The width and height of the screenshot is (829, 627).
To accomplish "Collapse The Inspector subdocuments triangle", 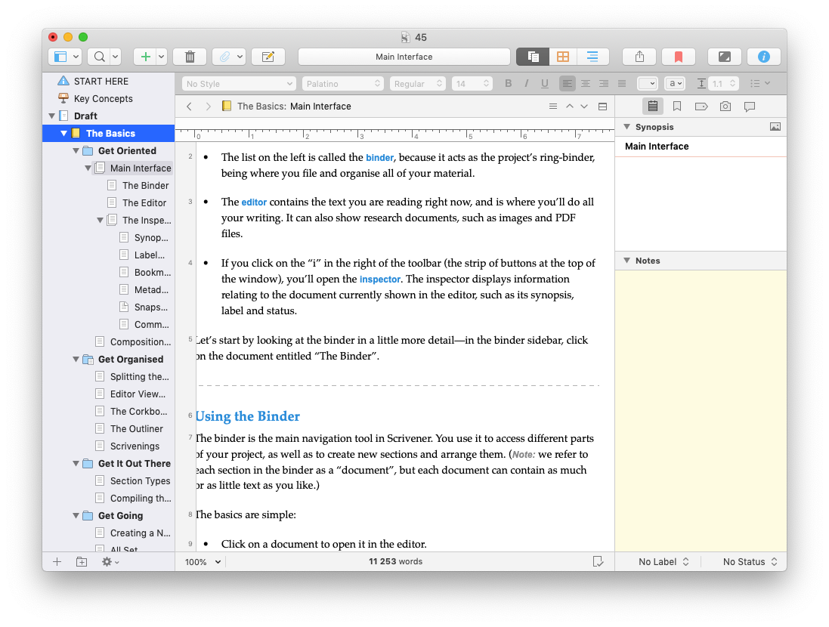I will click(x=100, y=220).
